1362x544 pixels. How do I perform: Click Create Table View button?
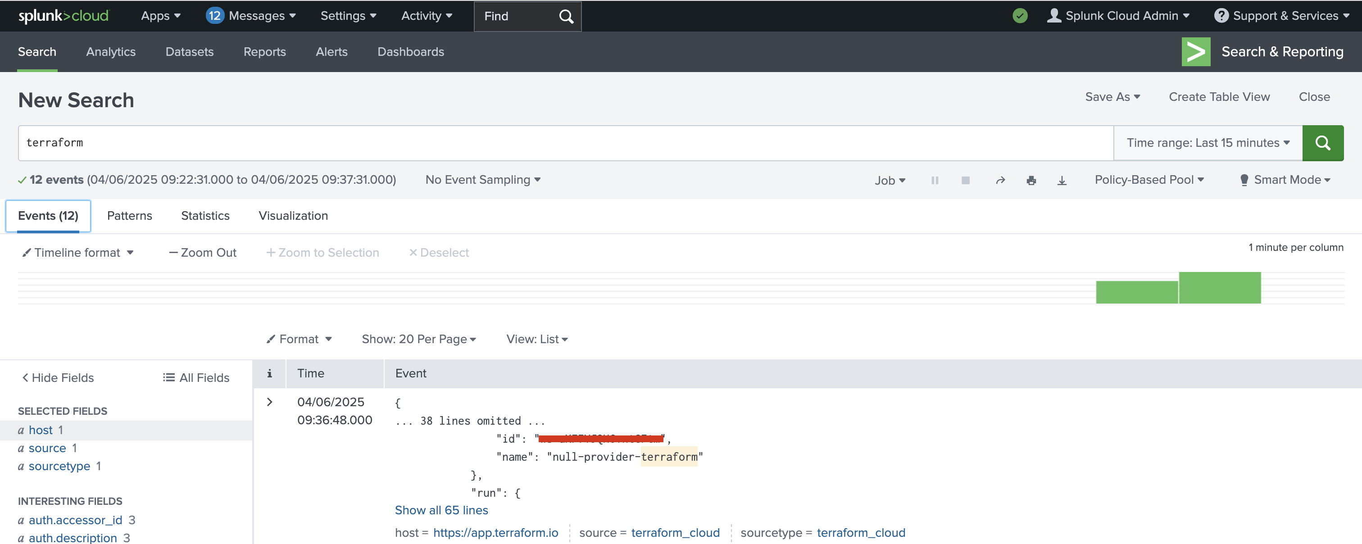tap(1219, 97)
